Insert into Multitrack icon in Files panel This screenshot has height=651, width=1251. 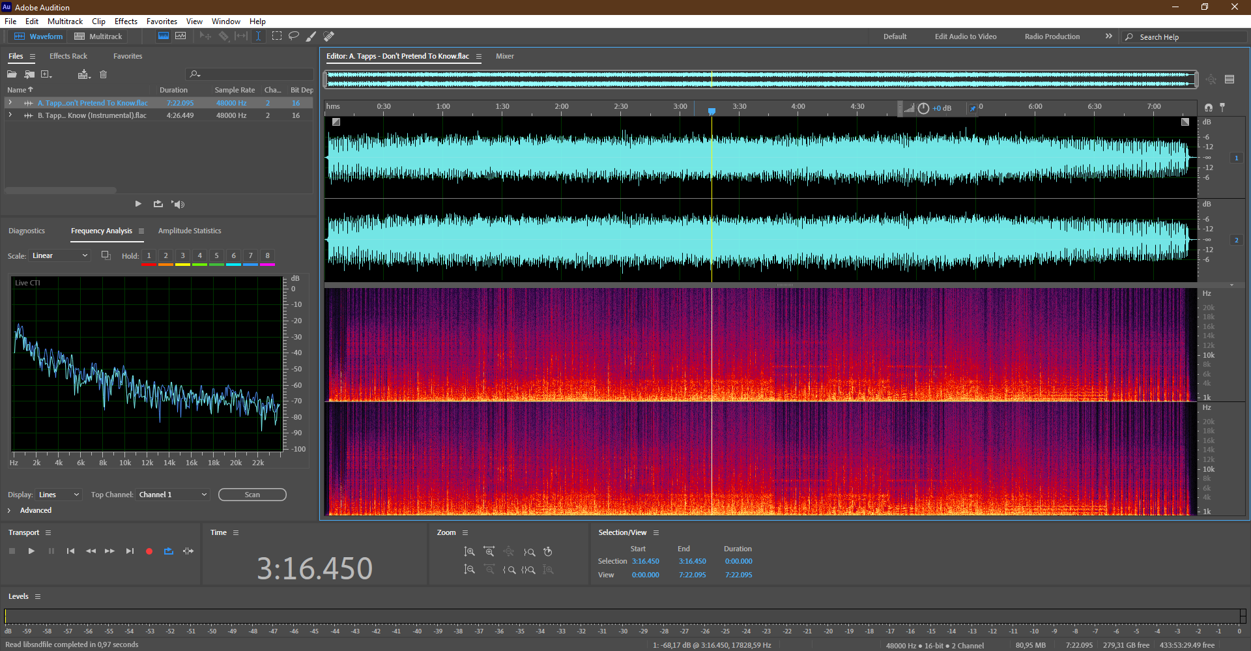[83, 74]
